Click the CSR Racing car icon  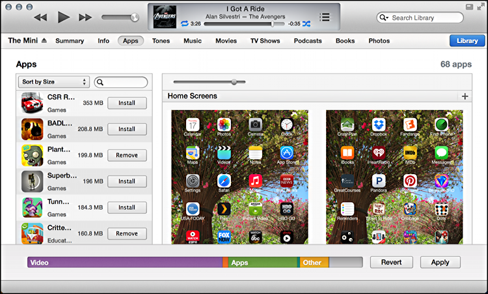point(33,103)
